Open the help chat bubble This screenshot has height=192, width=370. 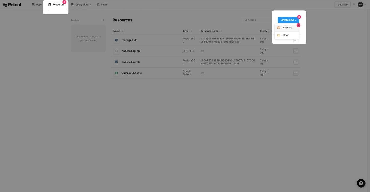point(361,183)
